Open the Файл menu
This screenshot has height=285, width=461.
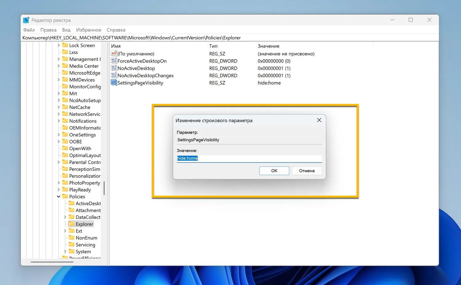(29, 30)
